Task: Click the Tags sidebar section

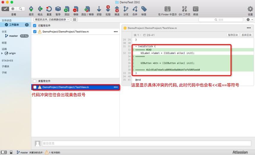Action: [x=4, y=43]
